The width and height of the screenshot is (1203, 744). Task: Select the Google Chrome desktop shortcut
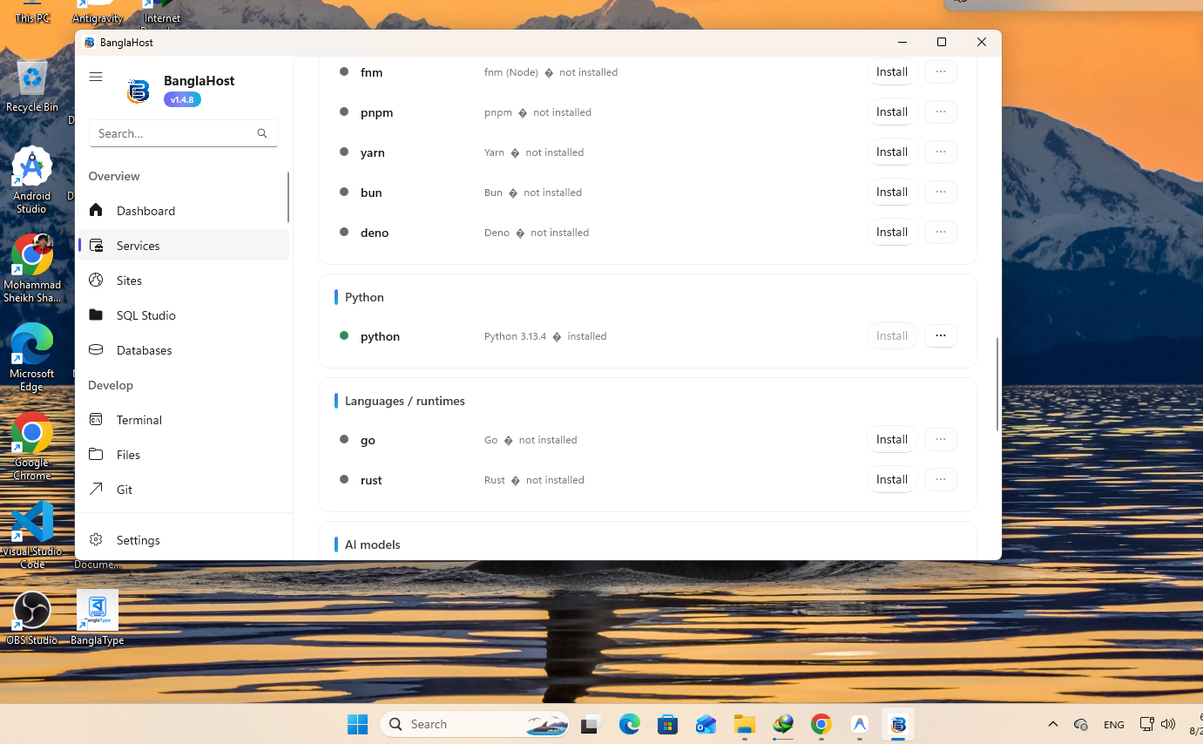(x=31, y=446)
